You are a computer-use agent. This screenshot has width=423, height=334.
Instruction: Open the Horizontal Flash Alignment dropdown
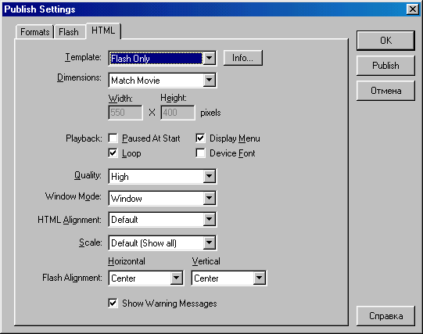pos(146,278)
